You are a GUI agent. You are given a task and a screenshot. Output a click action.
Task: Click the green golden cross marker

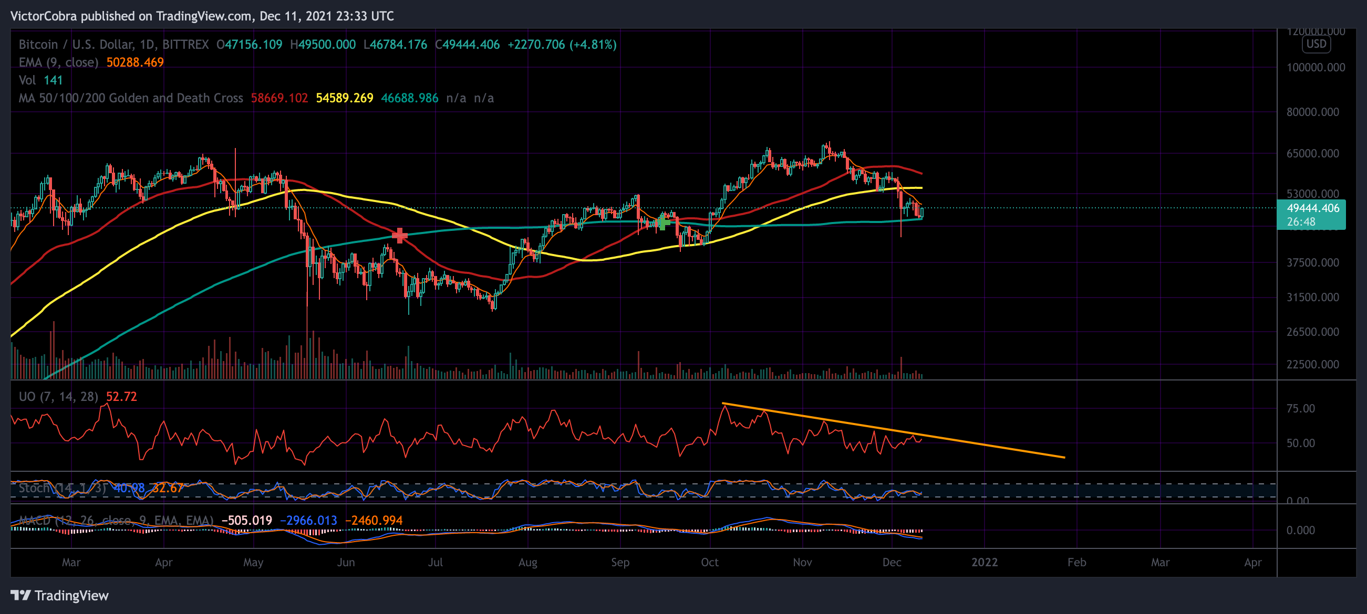(662, 221)
